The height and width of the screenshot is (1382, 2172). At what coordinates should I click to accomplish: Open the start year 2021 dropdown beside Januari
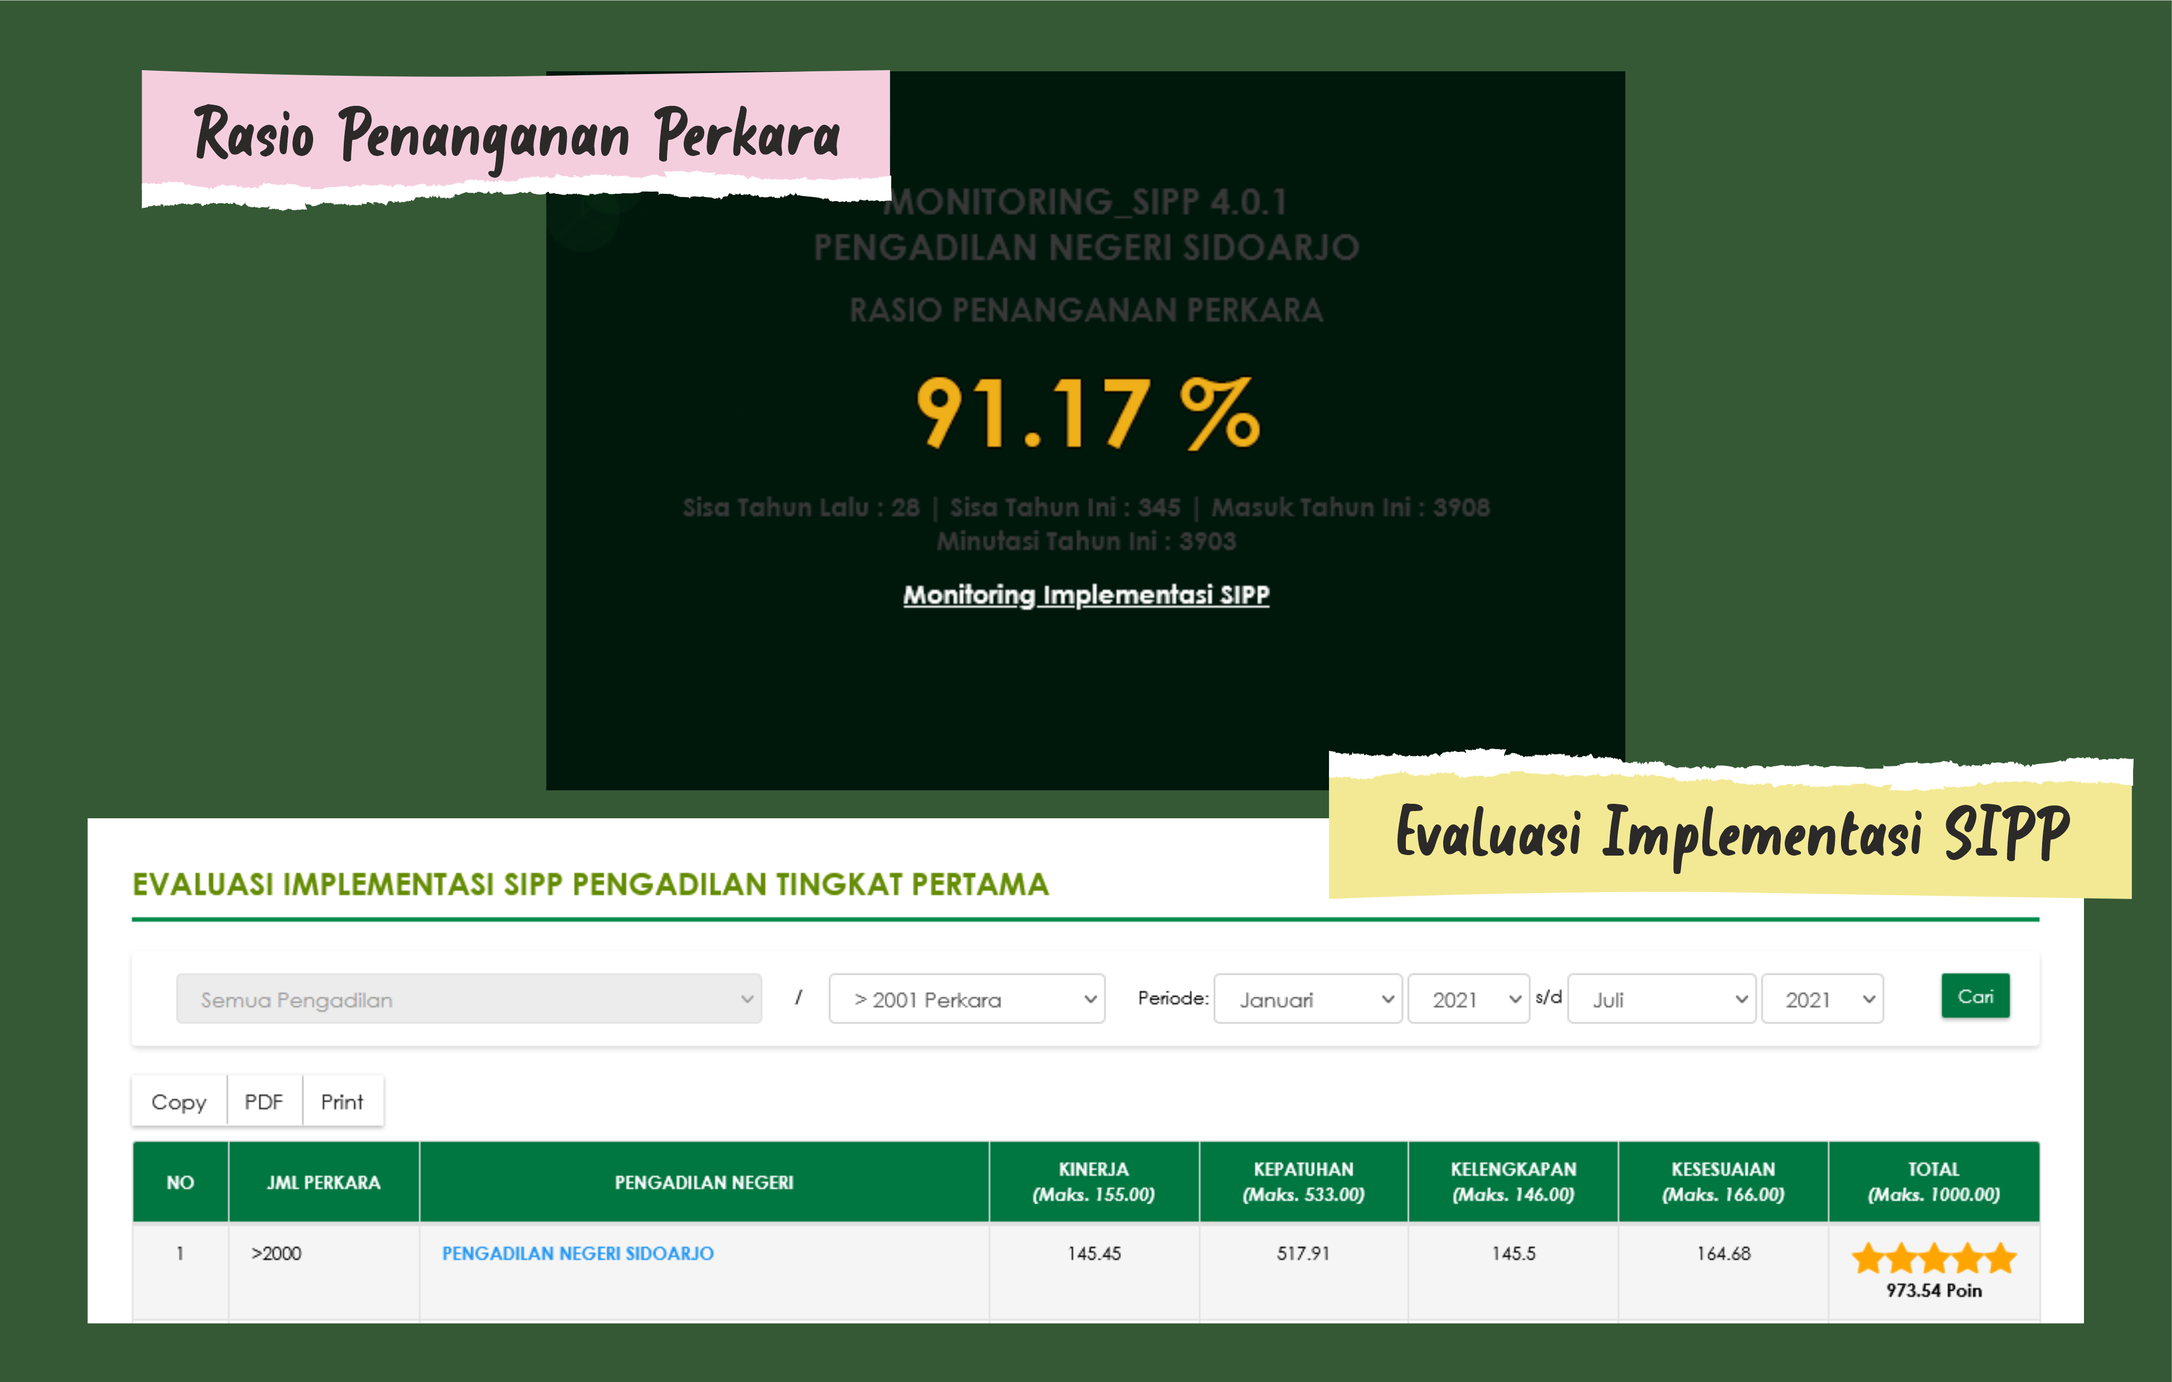tap(1468, 999)
